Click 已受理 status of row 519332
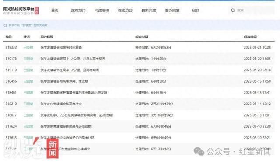Image resolution: width=280 pixels, height=163 pixels. point(28,48)
